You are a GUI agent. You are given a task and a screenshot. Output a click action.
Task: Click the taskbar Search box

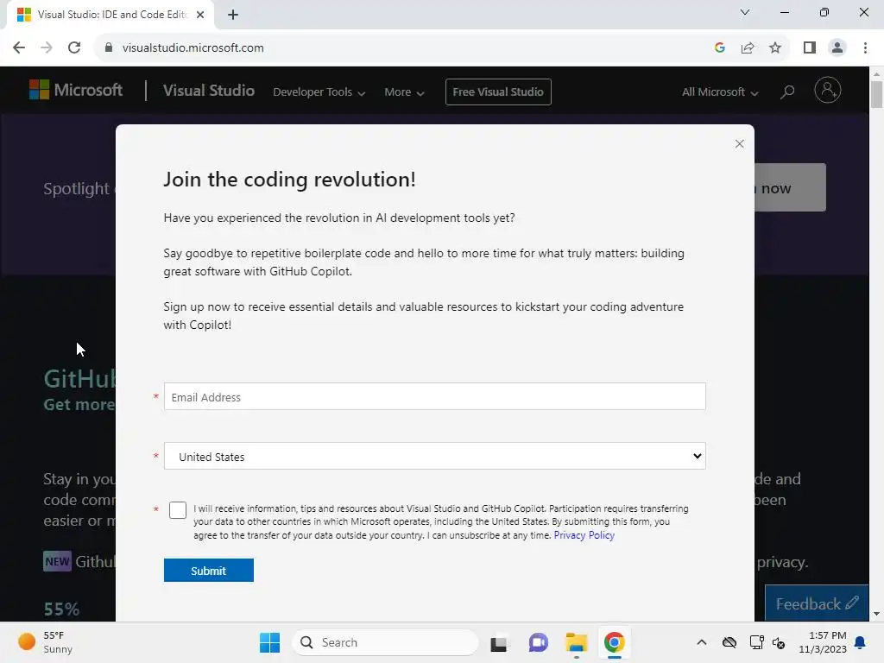tap(385, 642)
